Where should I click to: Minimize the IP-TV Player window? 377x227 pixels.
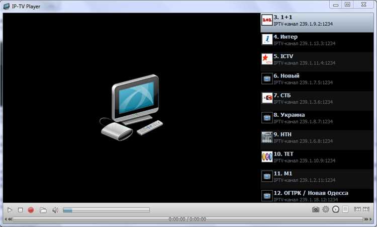point(336,5)
